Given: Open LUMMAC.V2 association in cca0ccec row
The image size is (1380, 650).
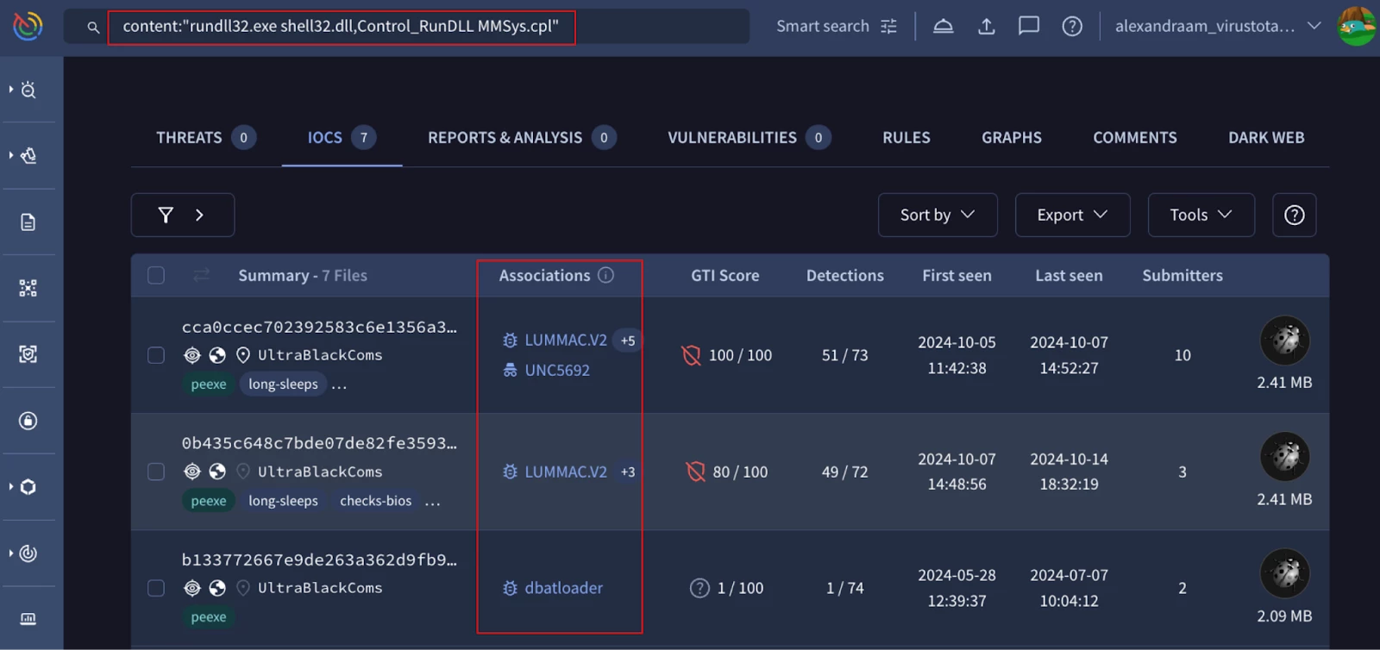Looking at the screenshot, I should pyautogui.click(x=565, y=341).
